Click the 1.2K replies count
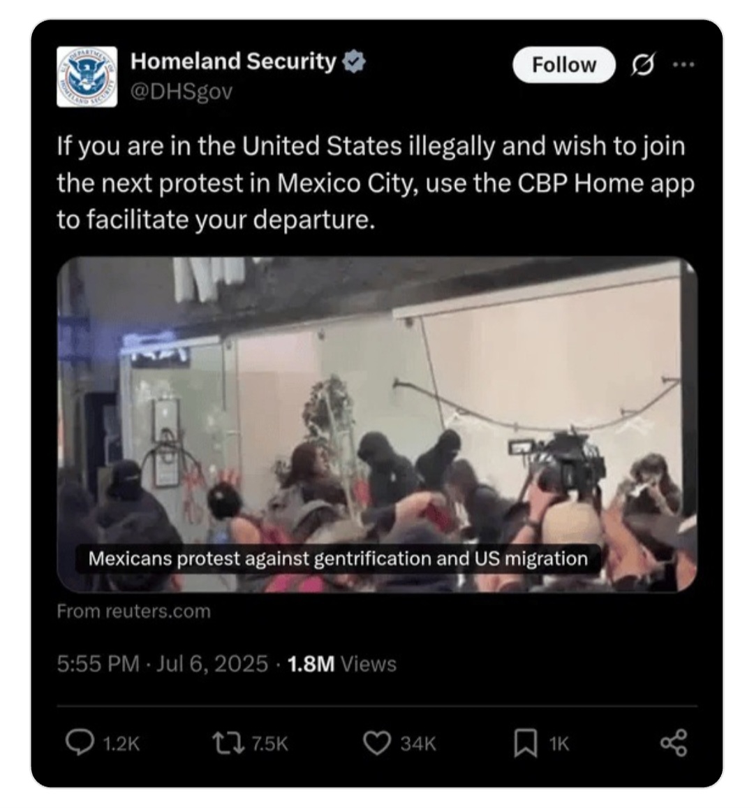The height and width of the screenshot is (810, 754). [x=121, y=744]
